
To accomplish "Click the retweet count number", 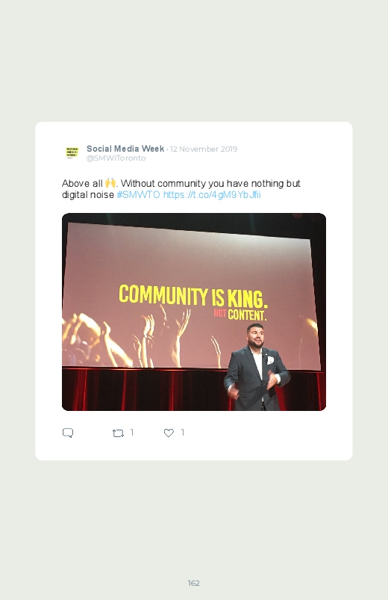I will [x=132, y=433].
